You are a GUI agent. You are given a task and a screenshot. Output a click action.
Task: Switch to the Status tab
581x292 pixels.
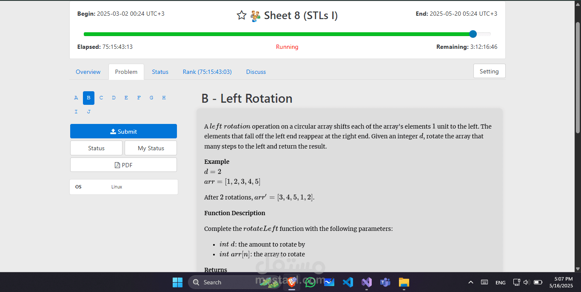click(160, 72)
